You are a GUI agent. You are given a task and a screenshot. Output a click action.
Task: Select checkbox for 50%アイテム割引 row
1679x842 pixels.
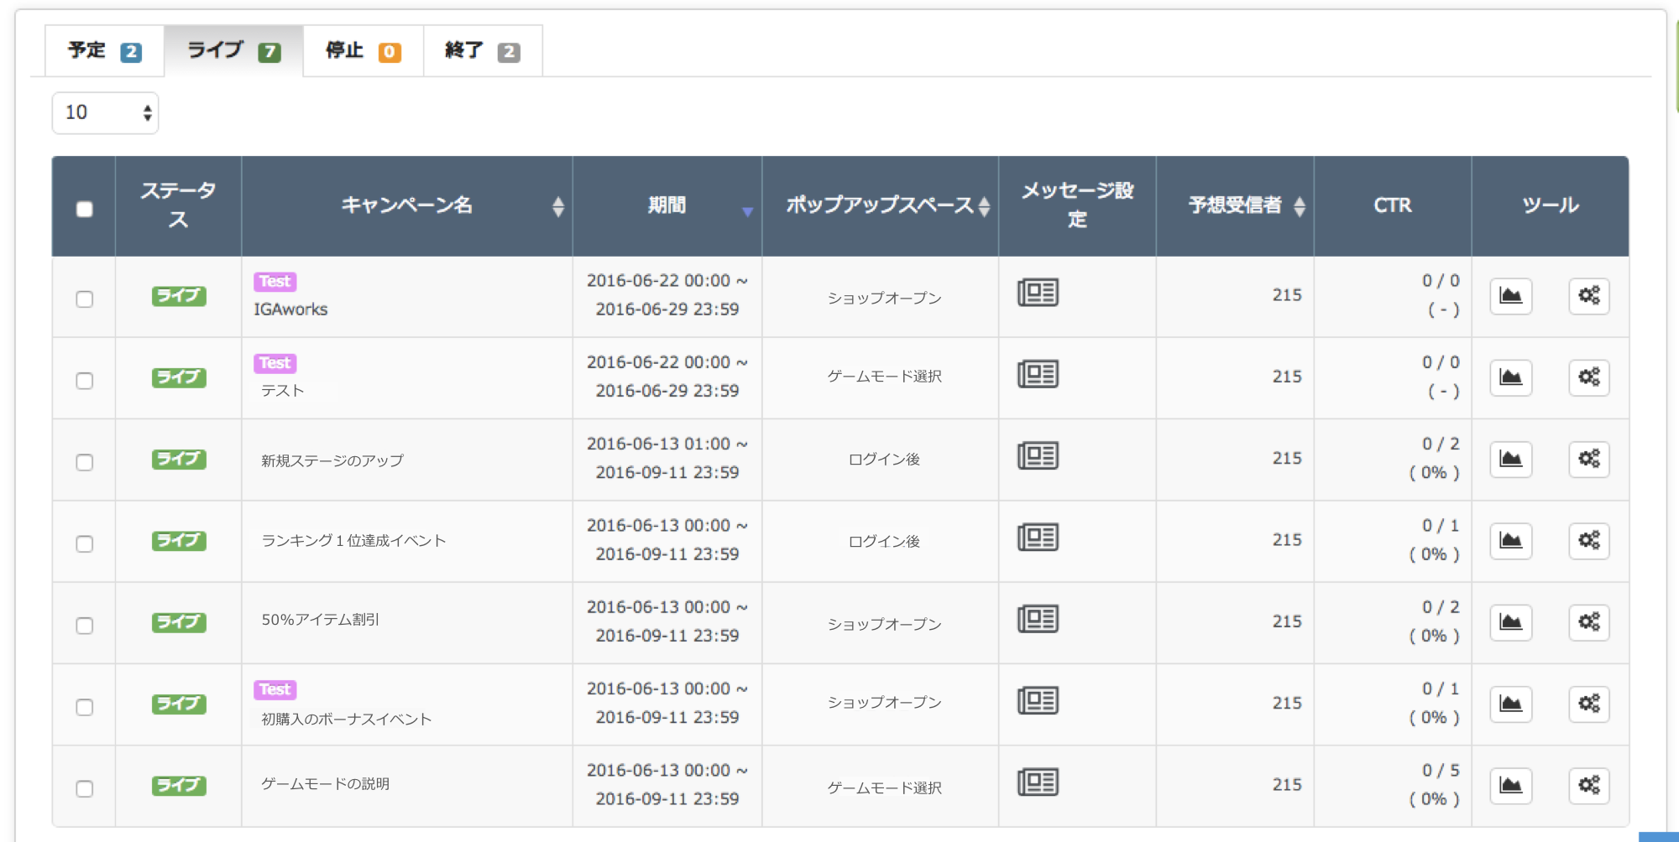click(85, 626)
